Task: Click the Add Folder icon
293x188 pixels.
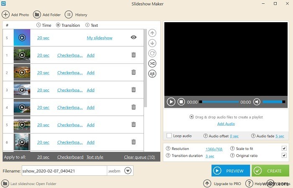Action: [37, 14]
